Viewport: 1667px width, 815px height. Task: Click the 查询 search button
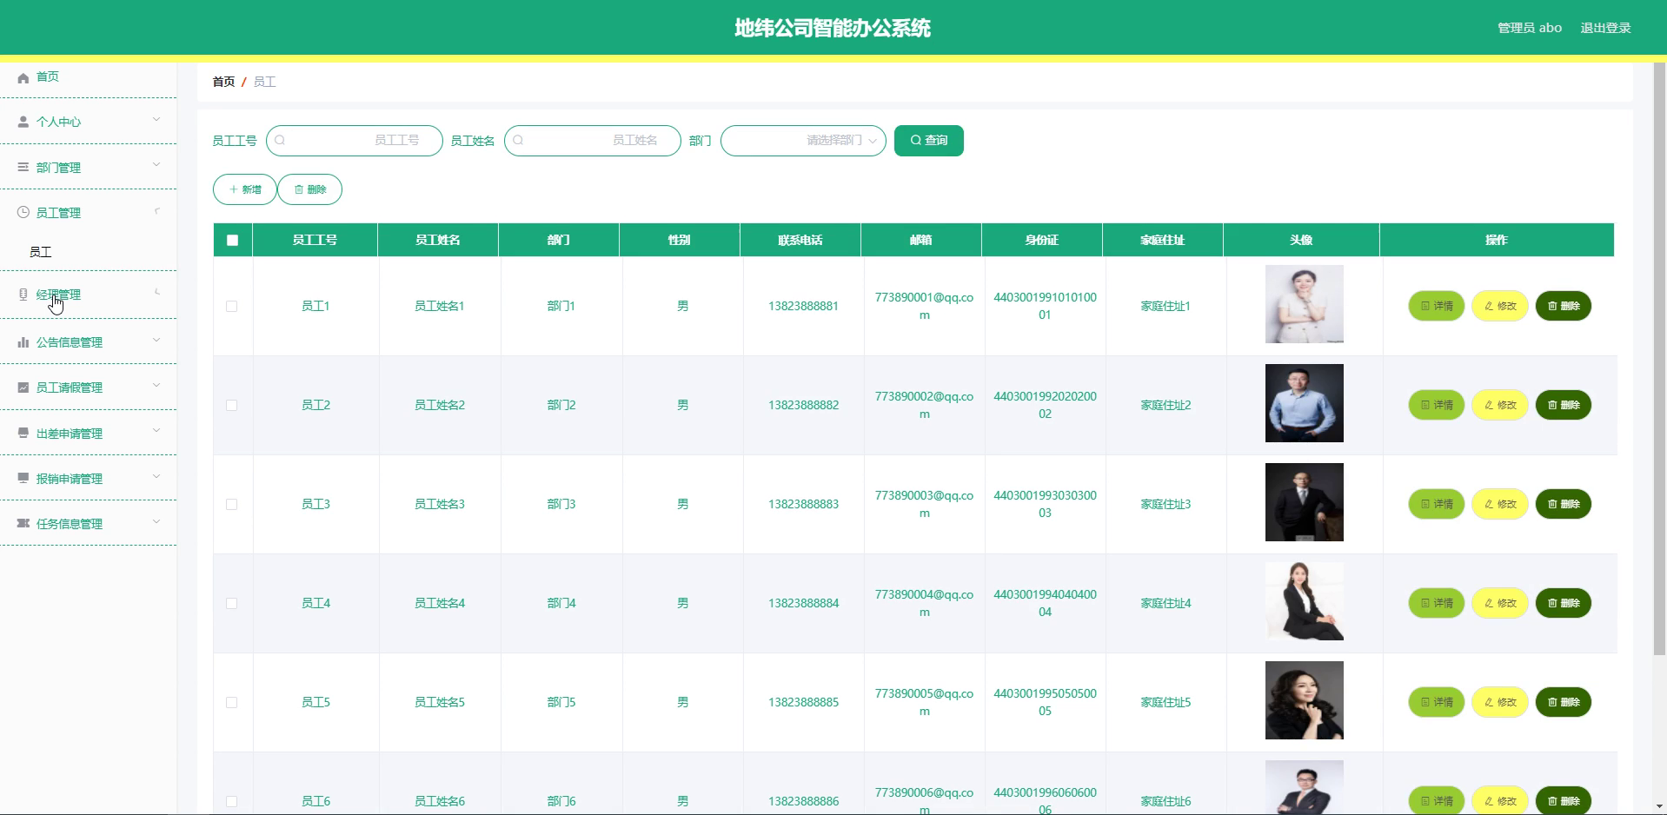point(928,140)
